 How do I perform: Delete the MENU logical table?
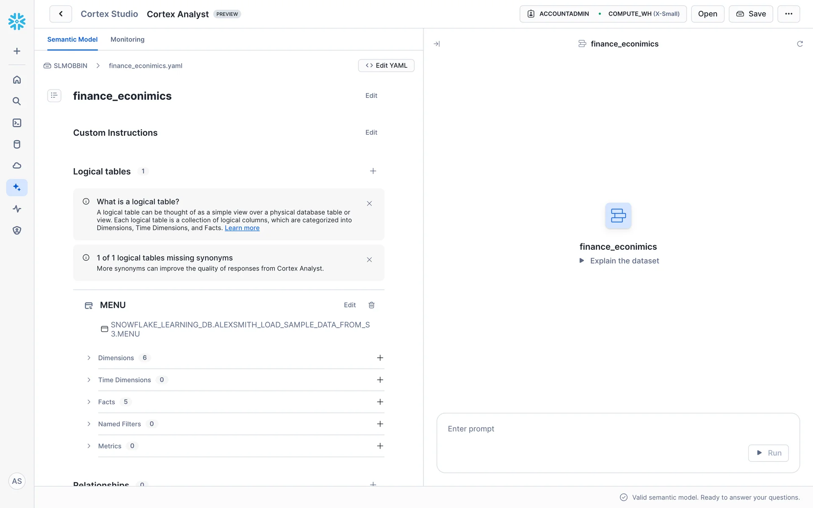click(371, 305)
